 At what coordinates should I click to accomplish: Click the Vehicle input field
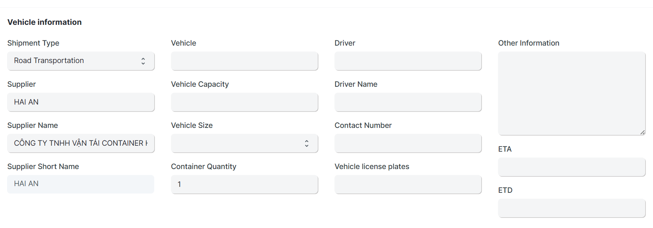(x=244, y=61)
